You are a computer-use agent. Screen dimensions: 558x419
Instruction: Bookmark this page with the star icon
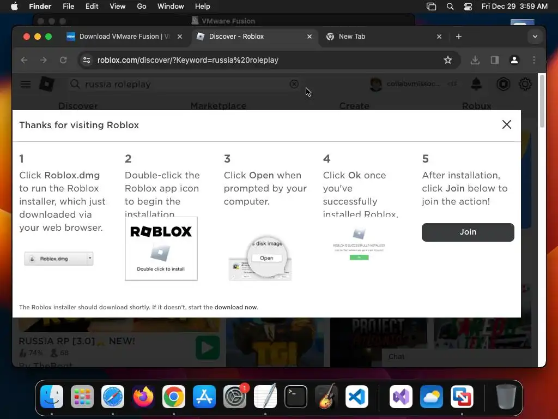(448, 60)
